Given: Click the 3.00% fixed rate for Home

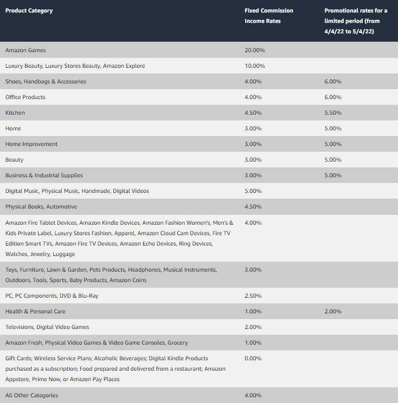Looking at the screenshot, I should click(x=253, y=128).
